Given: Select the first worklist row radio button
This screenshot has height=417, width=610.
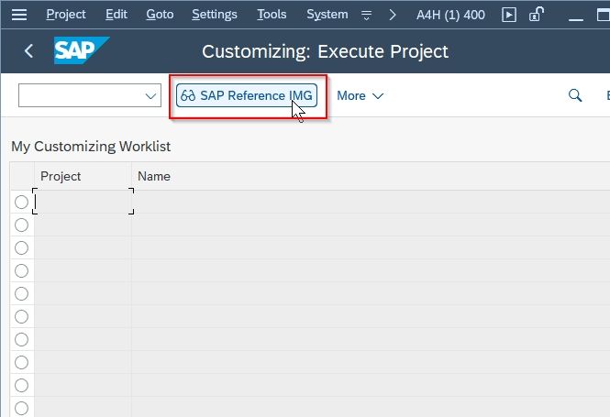Looking at the screenshot, I should coord(21,203).
